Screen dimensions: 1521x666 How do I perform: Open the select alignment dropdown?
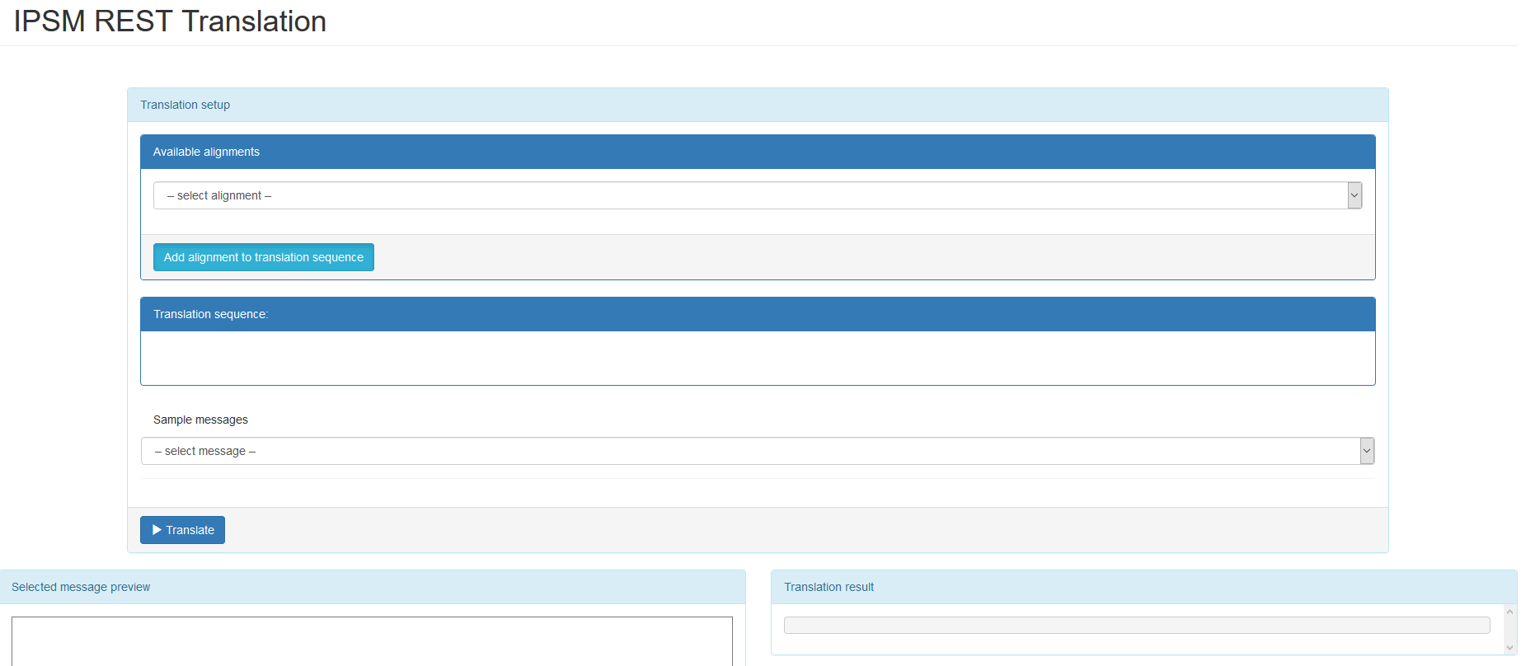coord(758,195)
